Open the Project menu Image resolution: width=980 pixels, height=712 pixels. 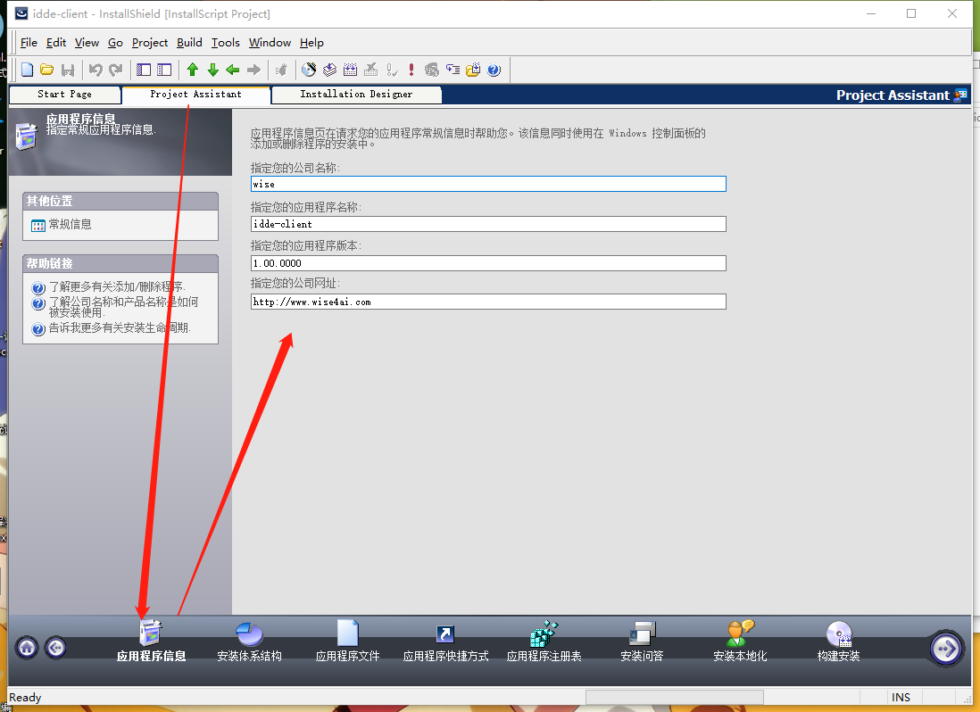[x=150, y=43]
